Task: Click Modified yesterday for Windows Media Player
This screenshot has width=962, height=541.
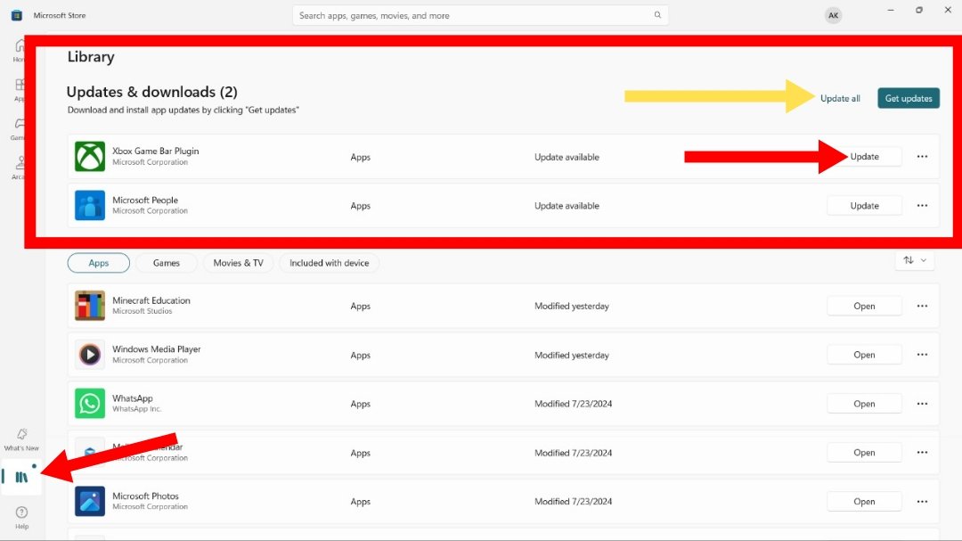Action: (x=571, y=355)
